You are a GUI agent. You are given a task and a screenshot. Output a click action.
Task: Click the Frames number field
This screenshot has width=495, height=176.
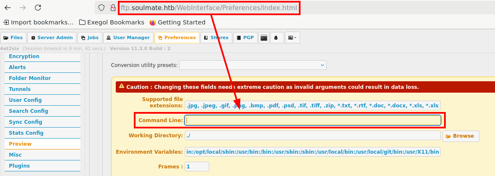pos(197,167)
